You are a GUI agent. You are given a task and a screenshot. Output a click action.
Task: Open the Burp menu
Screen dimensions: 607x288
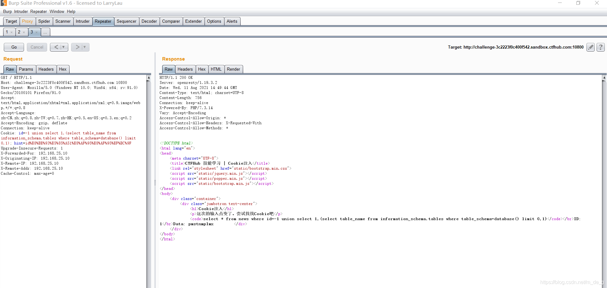click(x=7, y=11)
